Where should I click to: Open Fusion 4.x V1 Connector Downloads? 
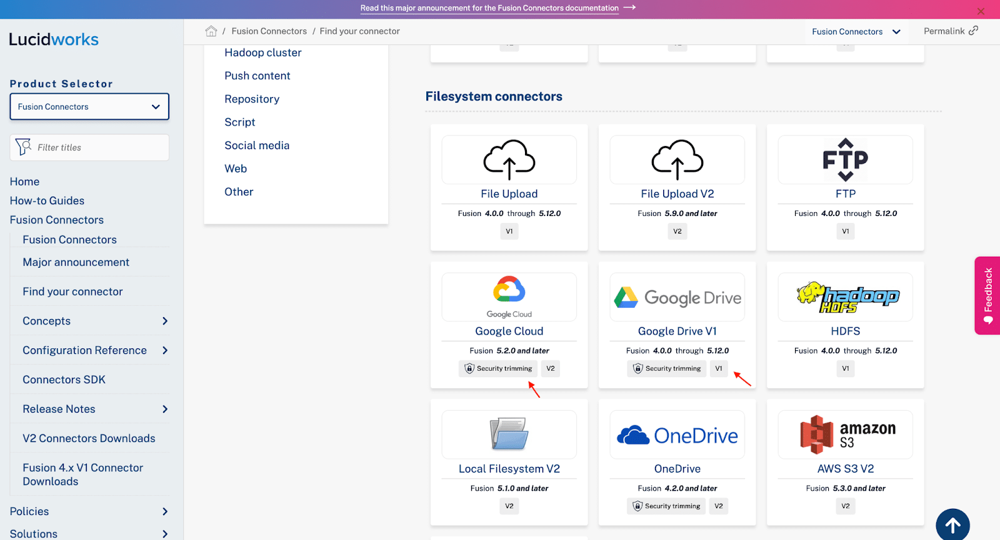[x=82, y=474]
